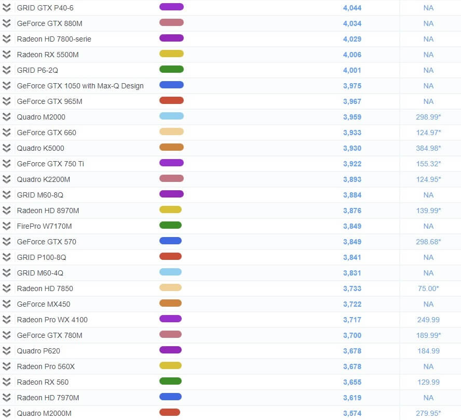The width and height of the screenshot is (461, 420).
Task: Click the blue bar for GeForce GTX 1050 Max-Q
Action: (171, 85)
